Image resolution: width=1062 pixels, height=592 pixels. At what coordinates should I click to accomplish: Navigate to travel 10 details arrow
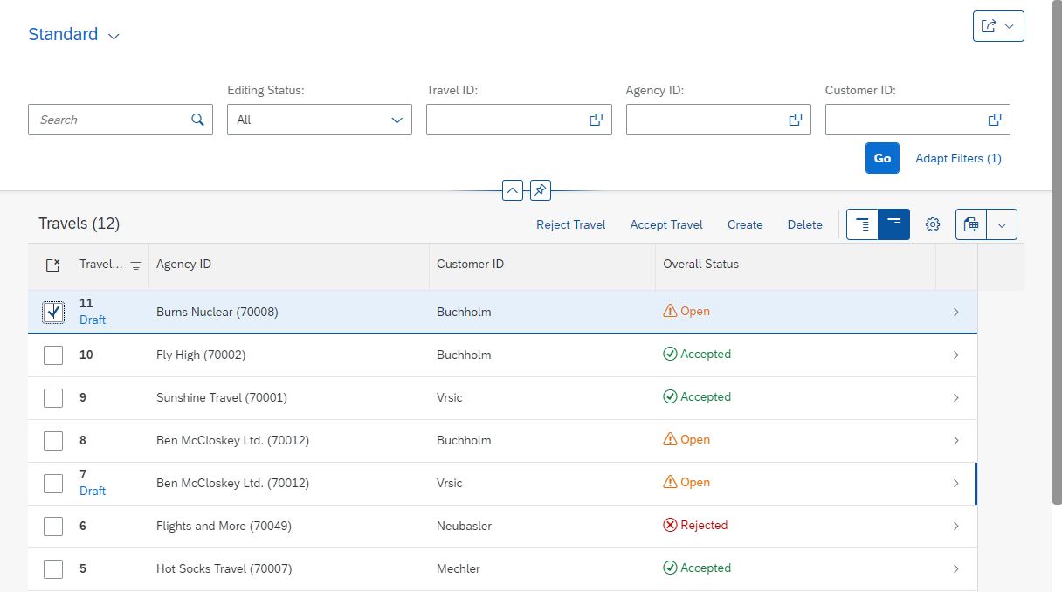click(x=956, y=355)
